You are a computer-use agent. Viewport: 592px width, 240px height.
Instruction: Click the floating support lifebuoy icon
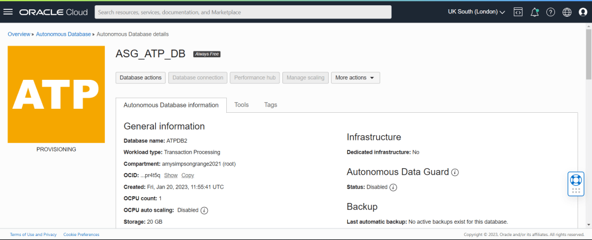click(576, 179)
